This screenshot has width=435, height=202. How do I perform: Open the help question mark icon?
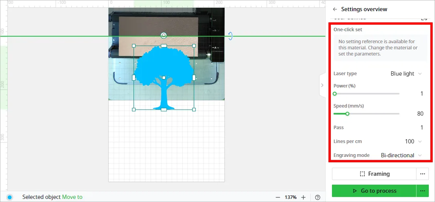[318, 197]
